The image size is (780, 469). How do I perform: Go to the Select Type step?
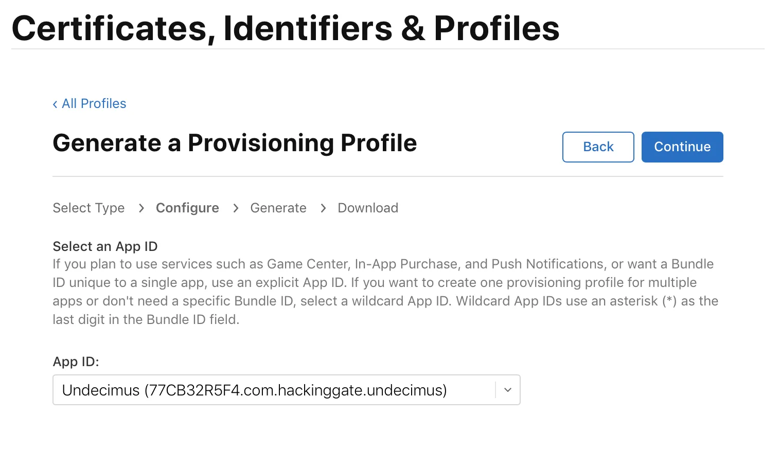click(88, 208)
